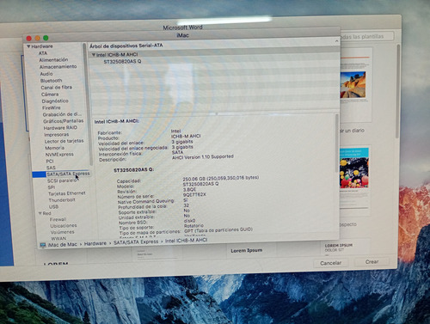
Task: Open Hardware RAID in the sidebar
Action: (x=60, y=128)
